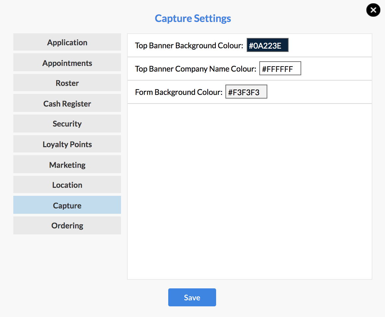The width and height of the screenshot is (385, 317).
Task: Select the Roster settings tab
Action: click(x=67, y=83)
